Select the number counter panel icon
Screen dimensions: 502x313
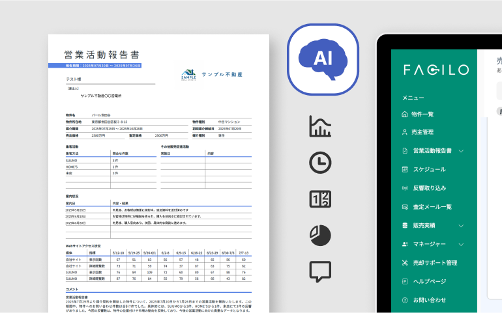coord(320,199)
